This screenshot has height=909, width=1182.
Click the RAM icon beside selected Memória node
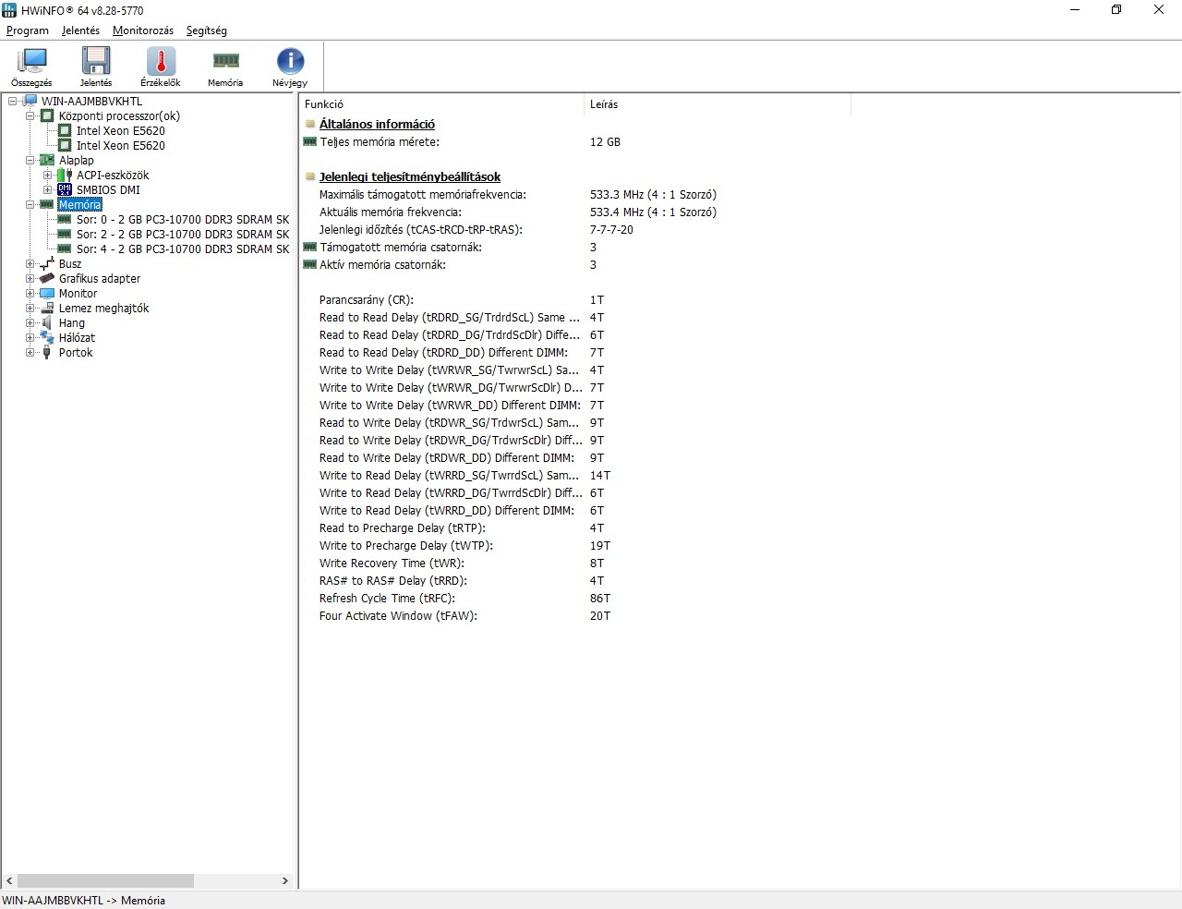pyautogui.click(x=47, y=204)
